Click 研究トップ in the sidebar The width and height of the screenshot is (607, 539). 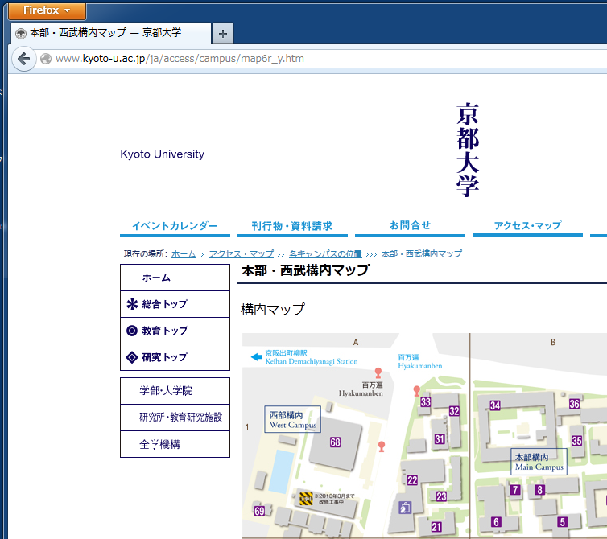pyautogui.click(x=175, y=357)
